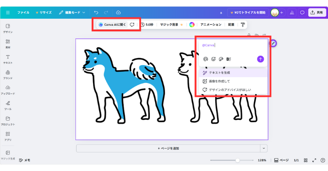Screen dimensions: 328x171
Task: Open the 配置 position option
Action: (x=231, y=25)
